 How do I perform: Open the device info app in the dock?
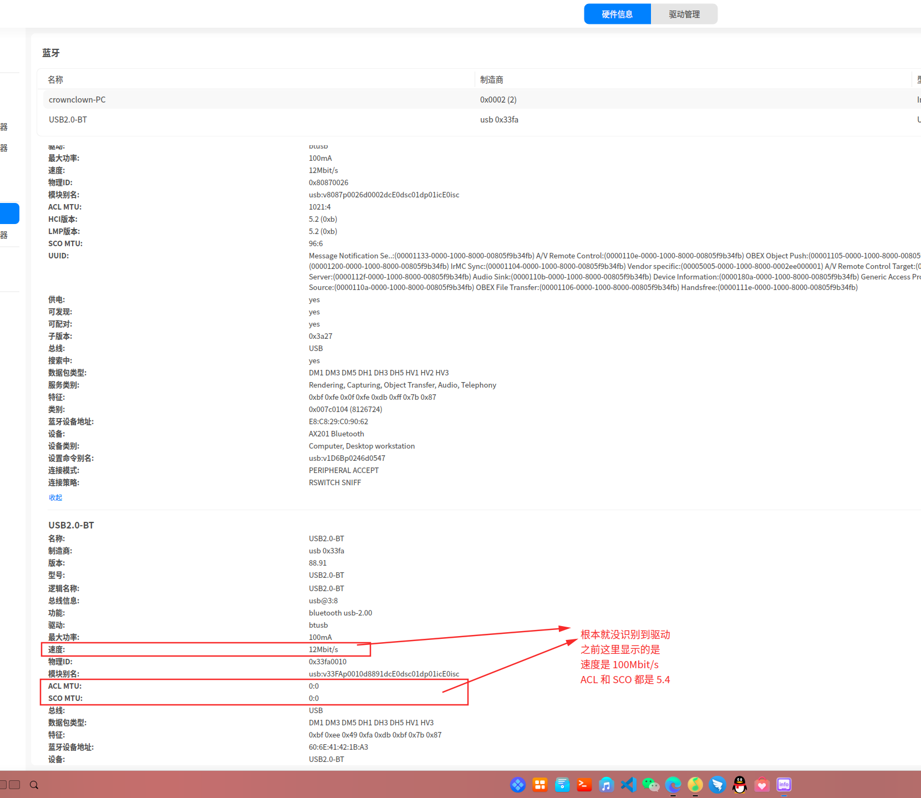click(784, 785)
